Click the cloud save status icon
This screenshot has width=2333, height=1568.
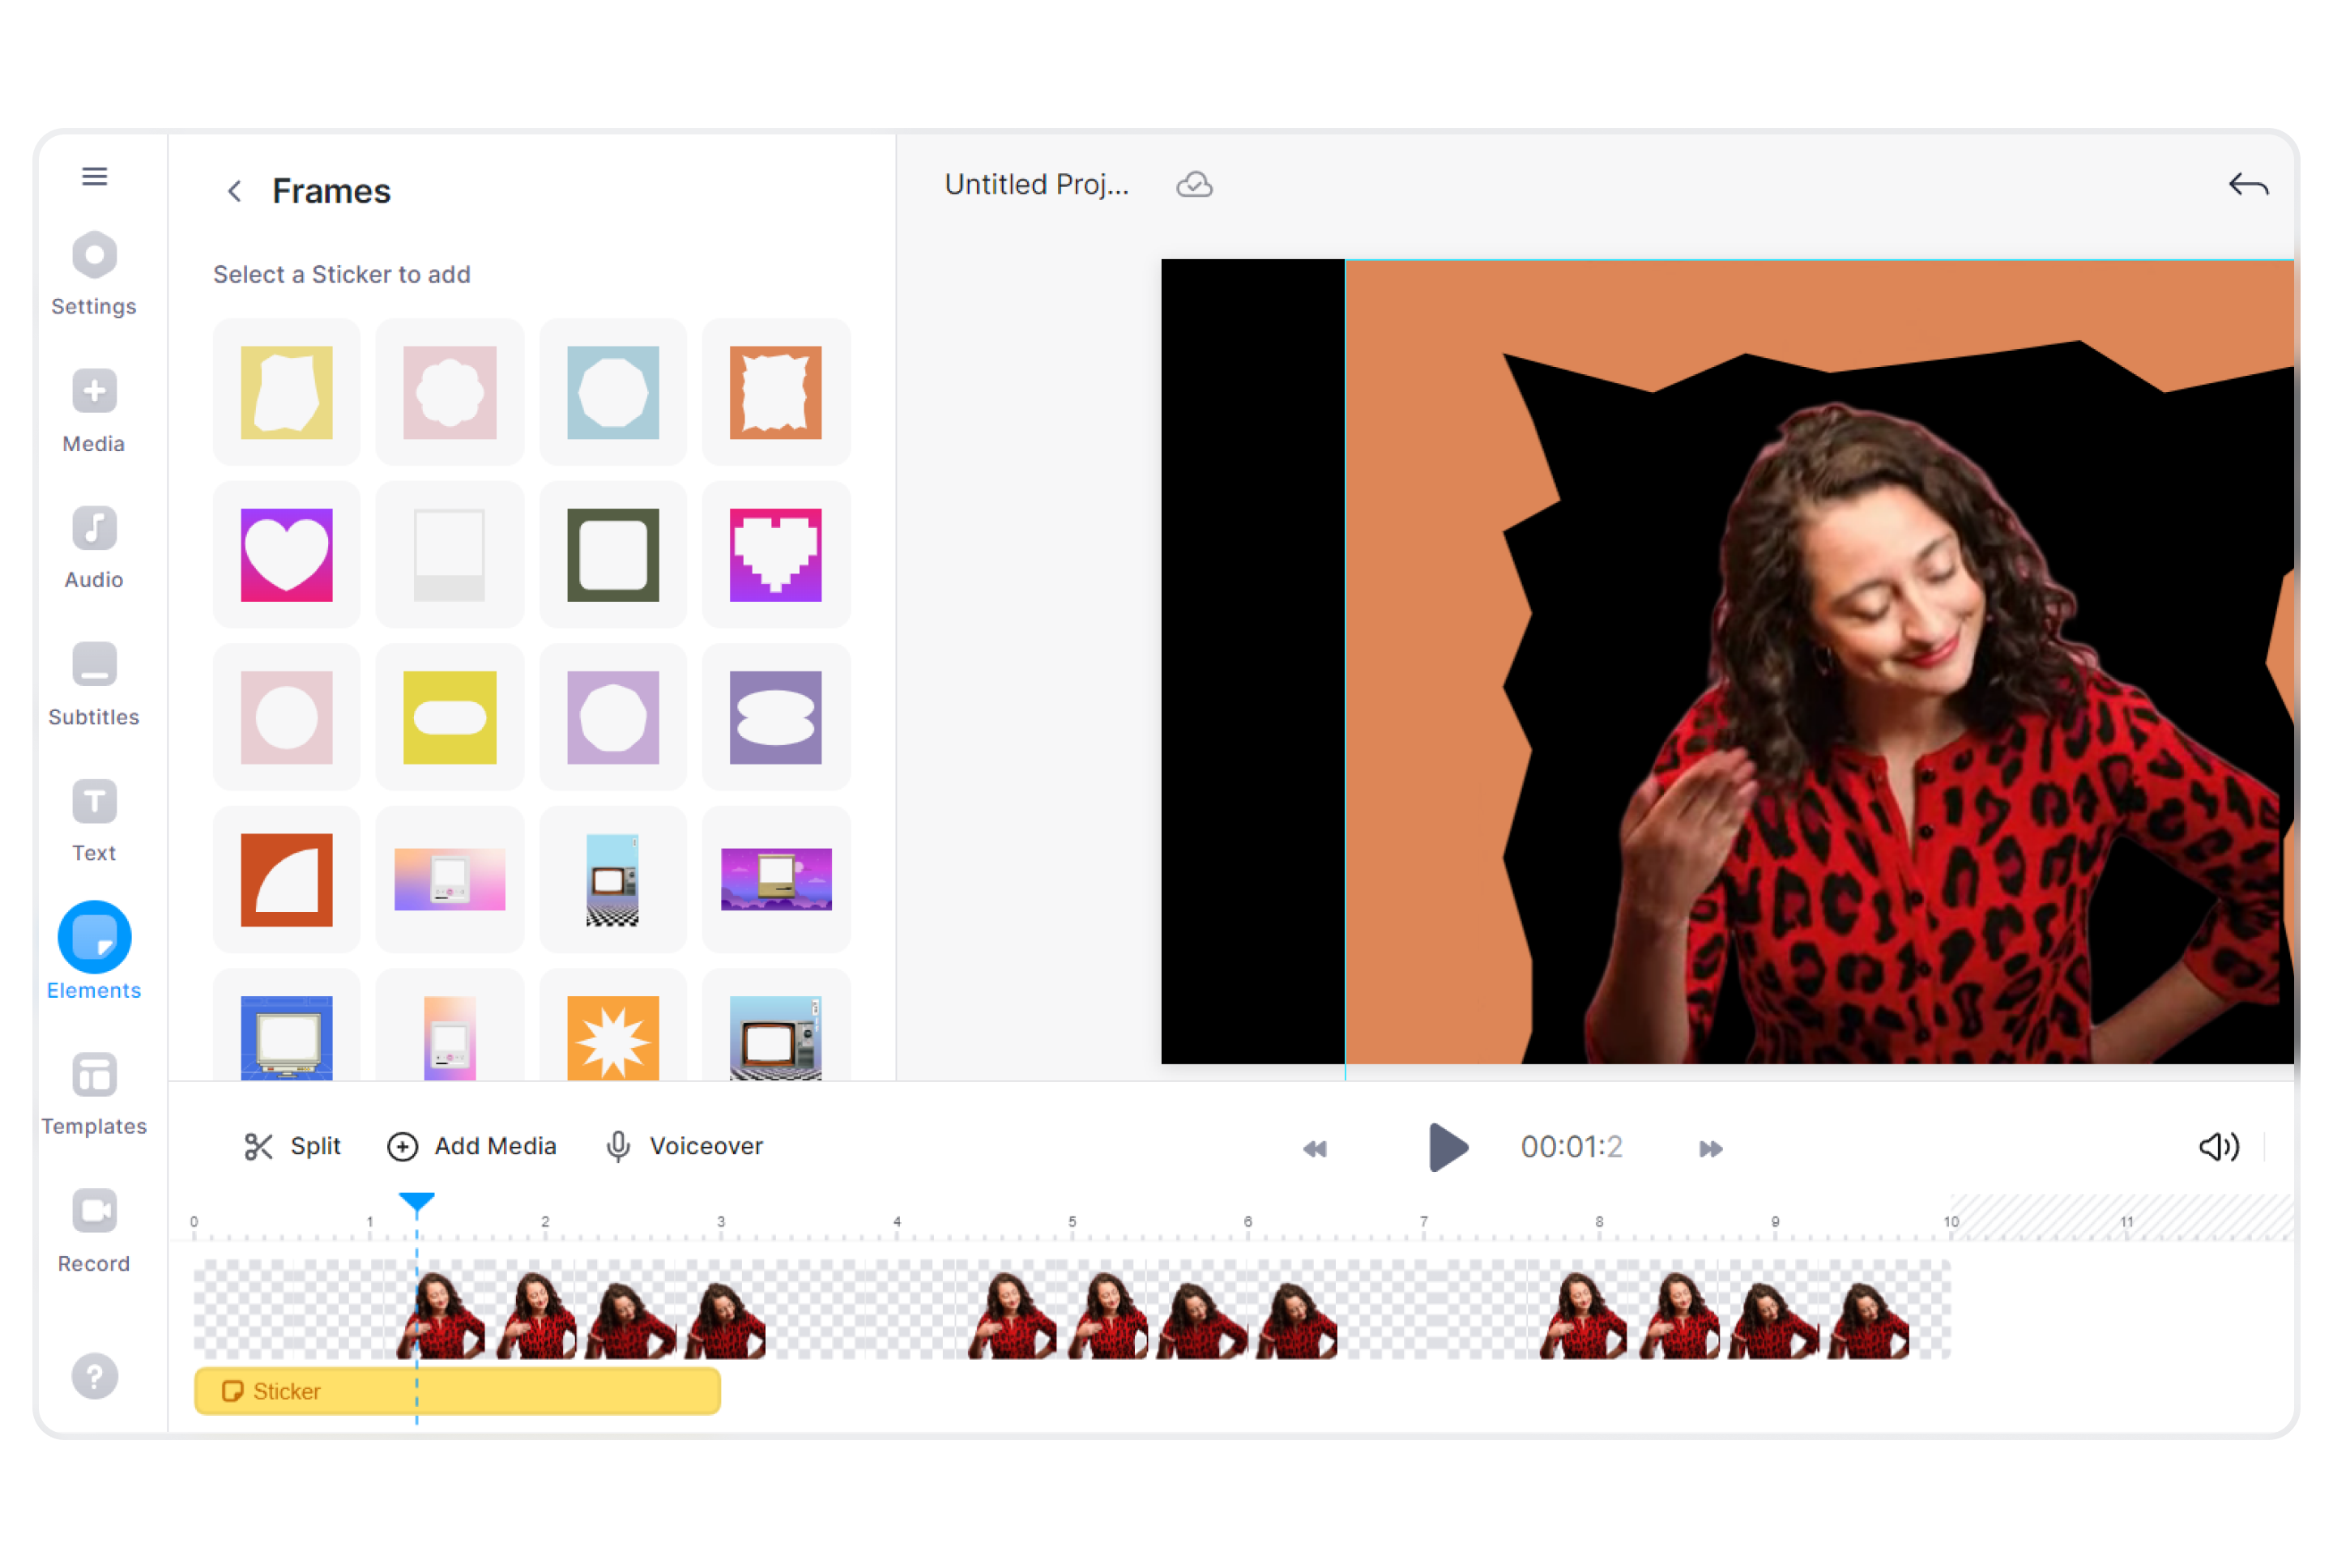(x=1194, y=185)
